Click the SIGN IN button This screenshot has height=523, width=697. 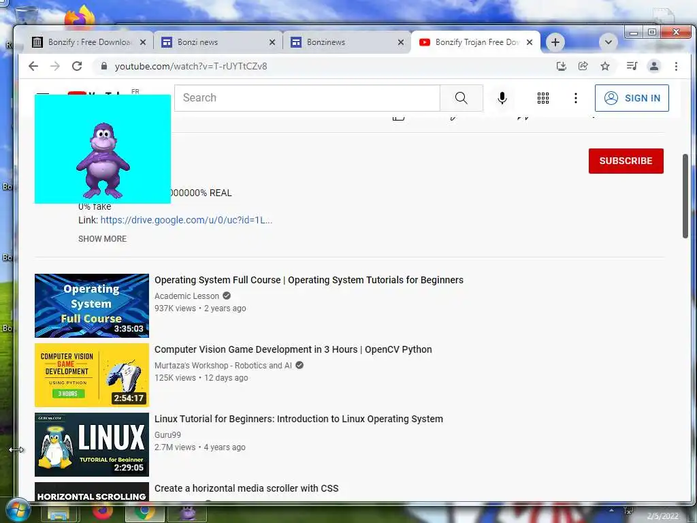632,98
